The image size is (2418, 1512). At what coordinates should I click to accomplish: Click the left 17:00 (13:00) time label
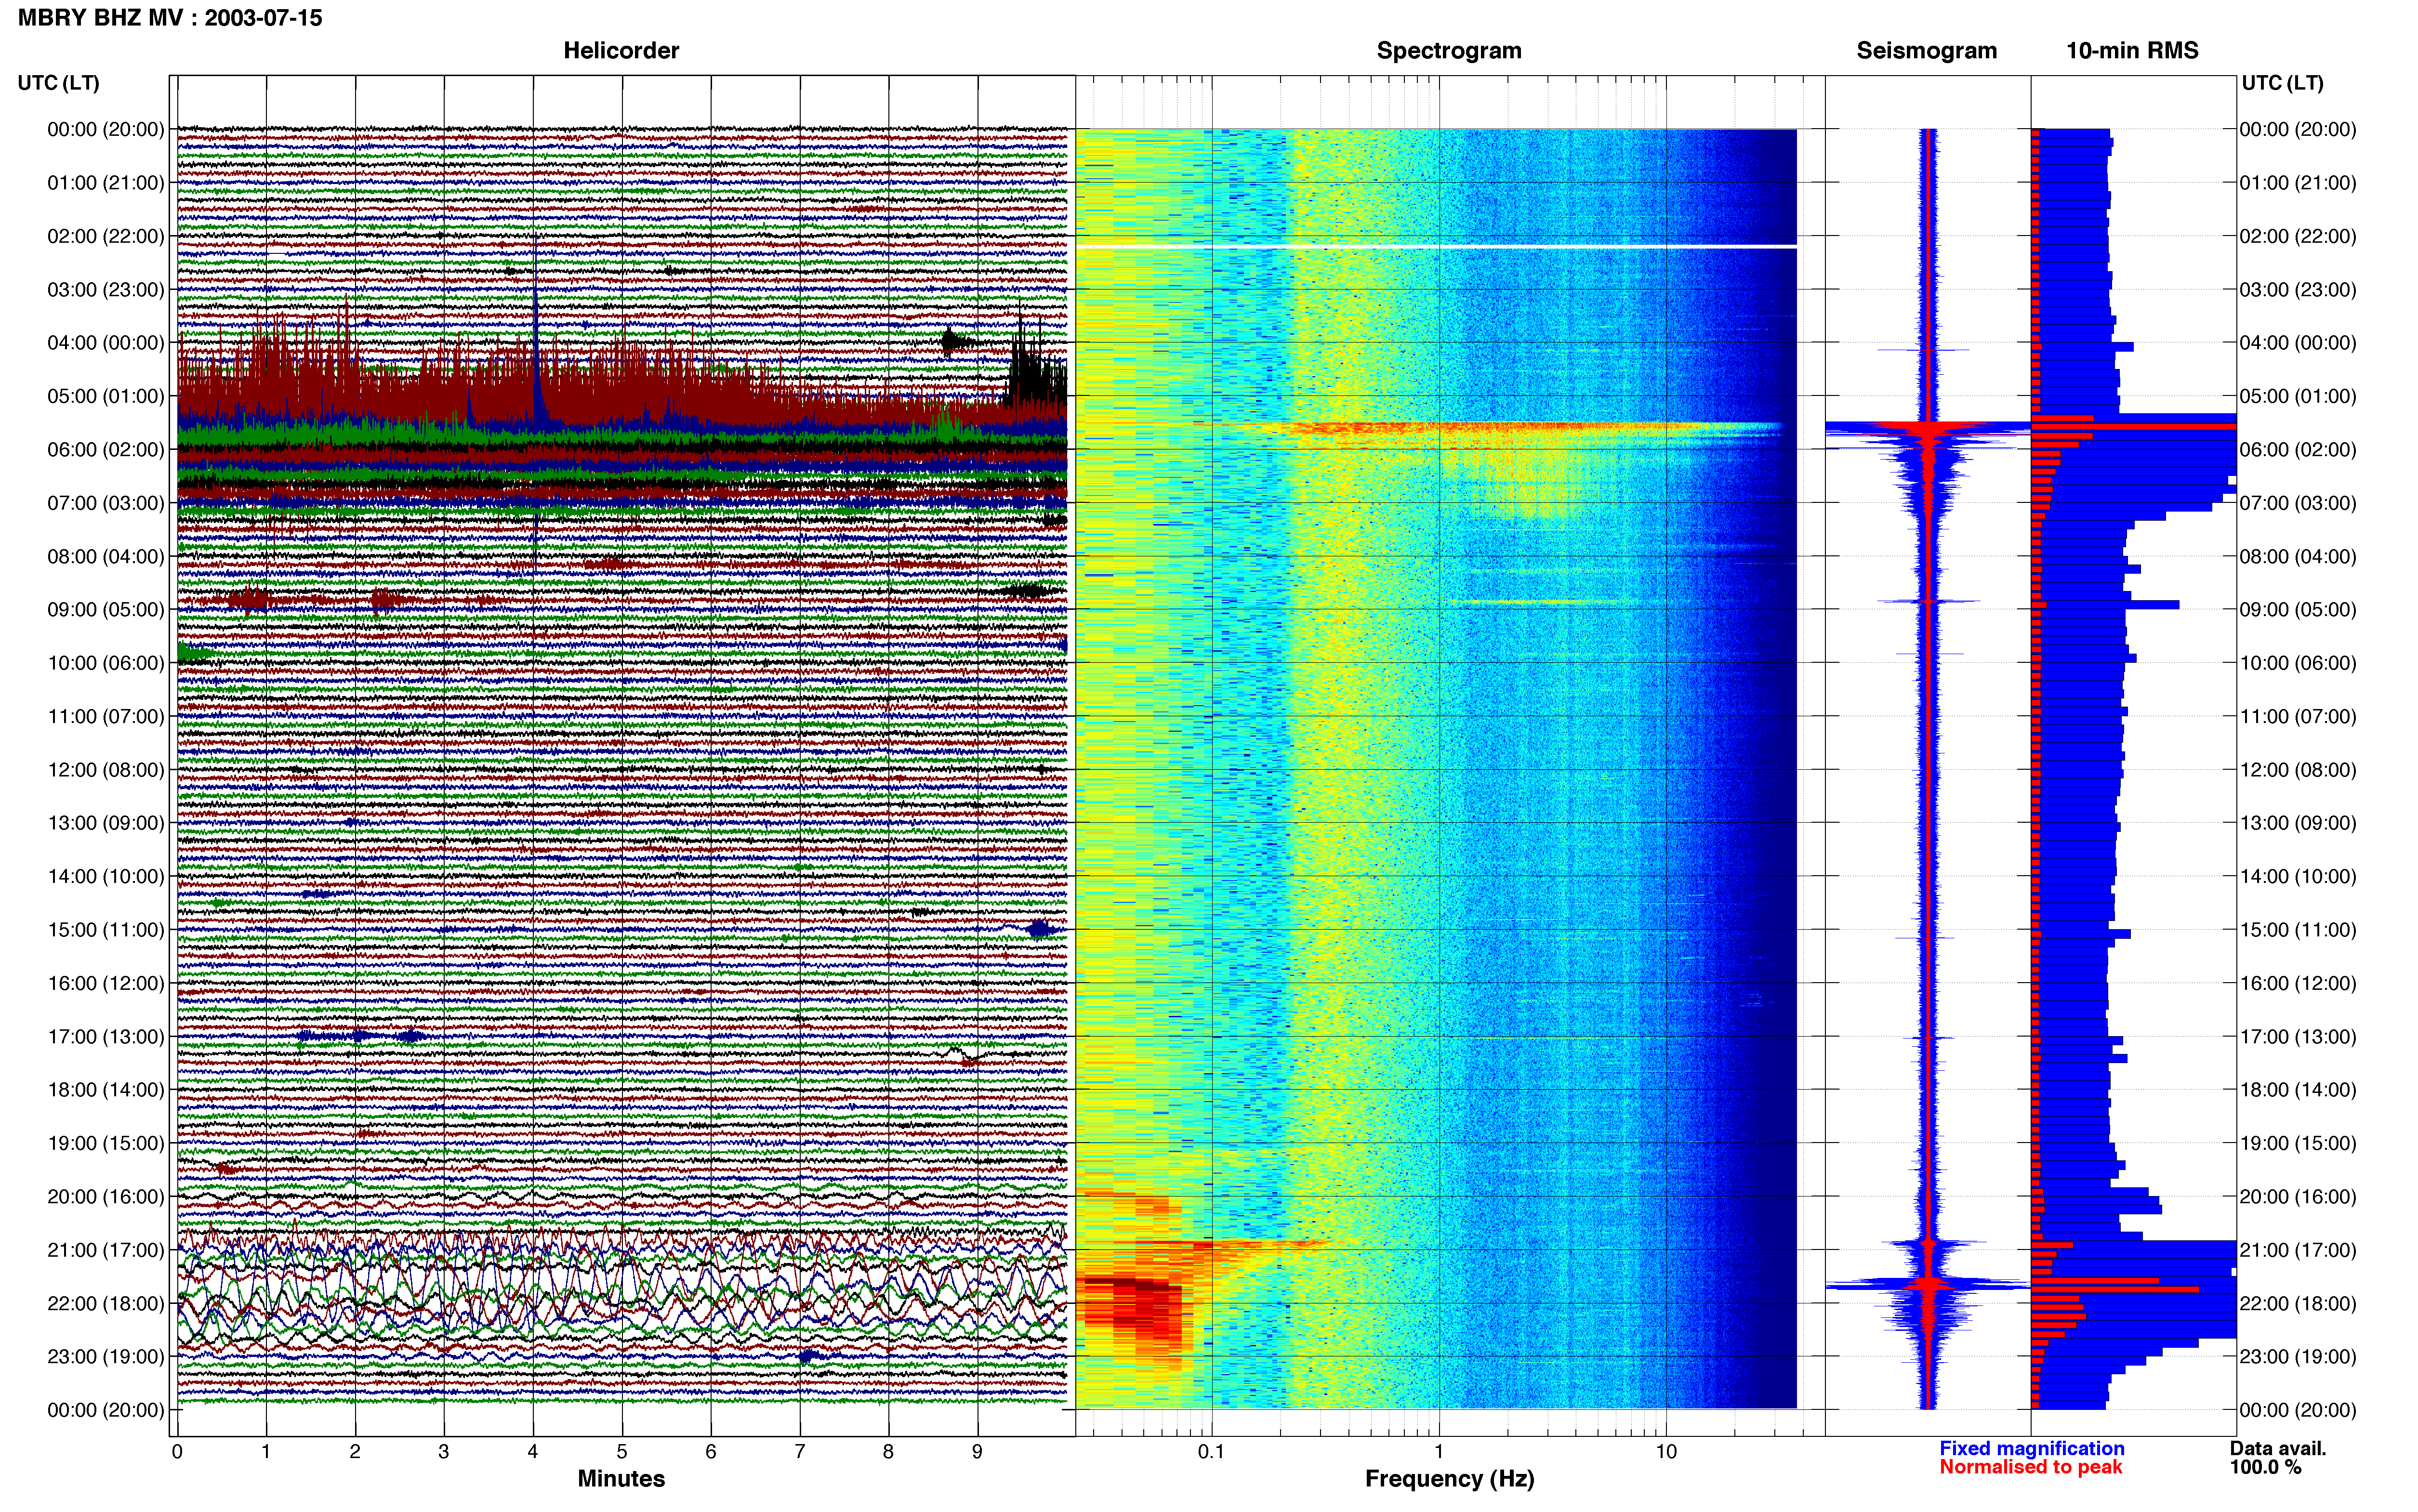click(x=106, y=1037)
